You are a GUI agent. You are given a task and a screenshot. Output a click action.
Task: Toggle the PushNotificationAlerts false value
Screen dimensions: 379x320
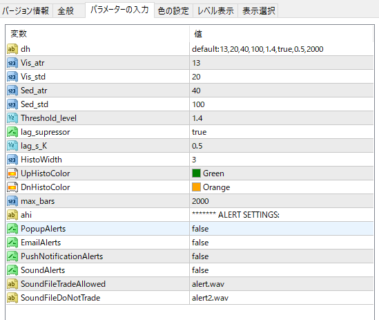pyautogui.click(x=282, y=256)
